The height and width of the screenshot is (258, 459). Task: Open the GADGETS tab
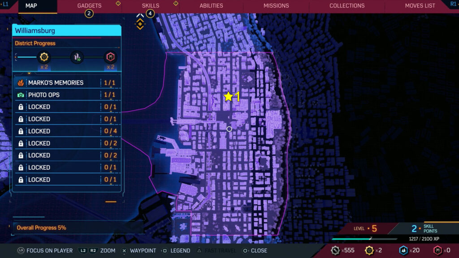tap(89, 5)
